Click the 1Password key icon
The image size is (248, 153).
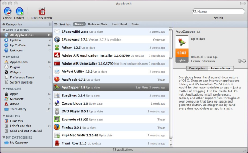[x=57, y=40]
